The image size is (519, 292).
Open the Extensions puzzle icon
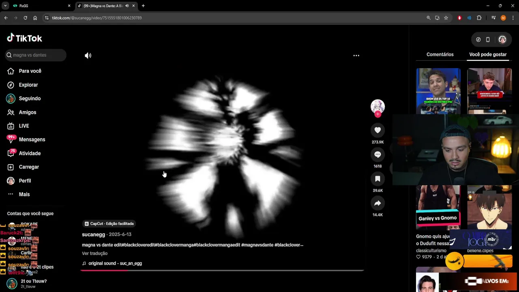[x=479, y=18]
